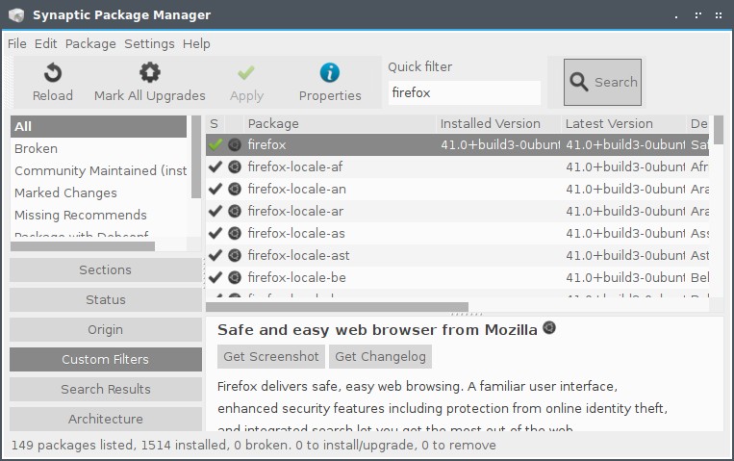
Task: Click Ubuntu icon beside firefox-locale-be
Action: point(235,277)
